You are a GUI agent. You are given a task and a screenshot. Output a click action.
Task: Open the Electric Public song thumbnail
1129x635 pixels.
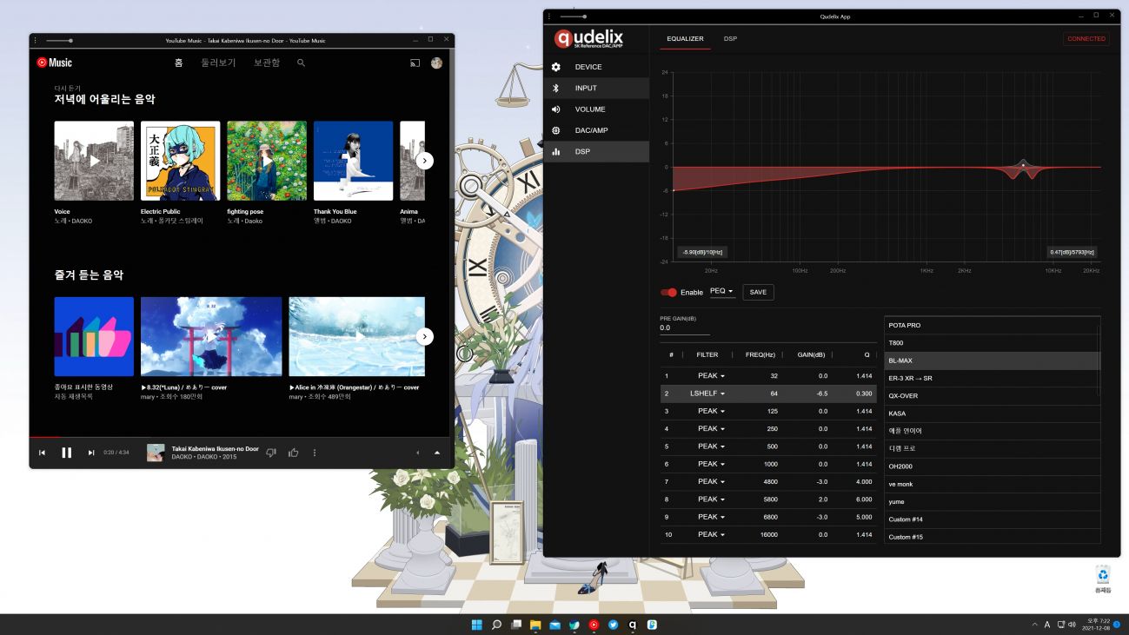click(x=181, y=161)
